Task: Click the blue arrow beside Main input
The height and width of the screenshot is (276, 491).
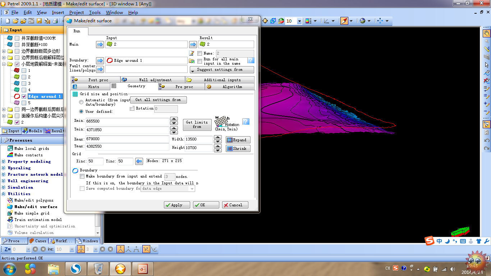Action: coord(100,45)
